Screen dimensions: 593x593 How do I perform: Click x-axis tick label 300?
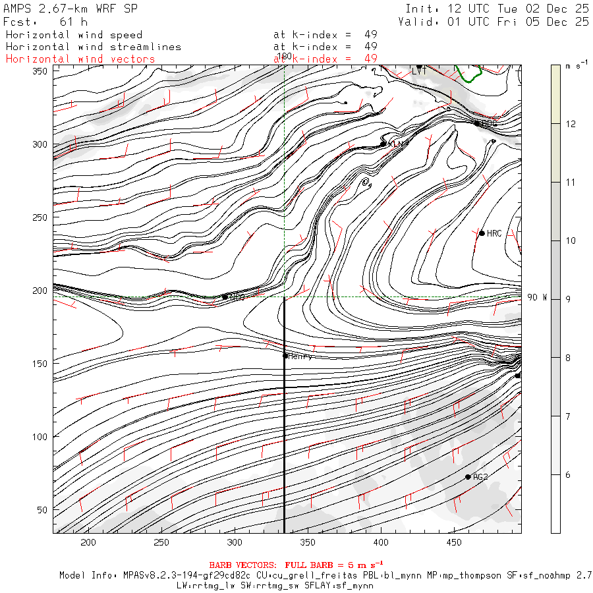click(x=235, y=542)
